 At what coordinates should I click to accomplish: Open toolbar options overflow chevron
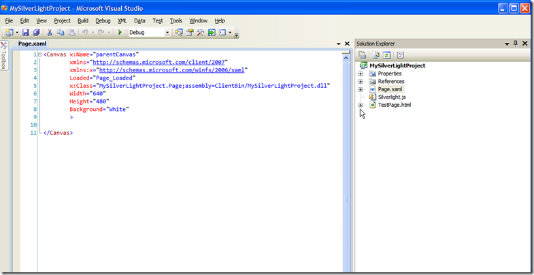pos(237,34)
